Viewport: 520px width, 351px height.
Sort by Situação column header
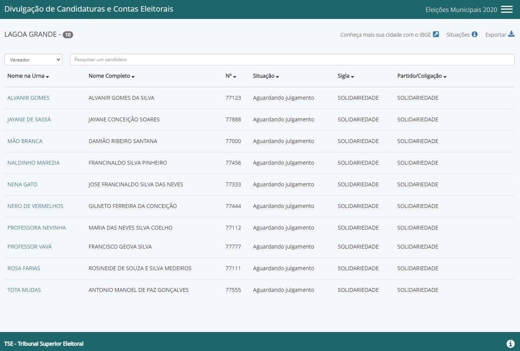pyautogui.click(x=266, y=76)
